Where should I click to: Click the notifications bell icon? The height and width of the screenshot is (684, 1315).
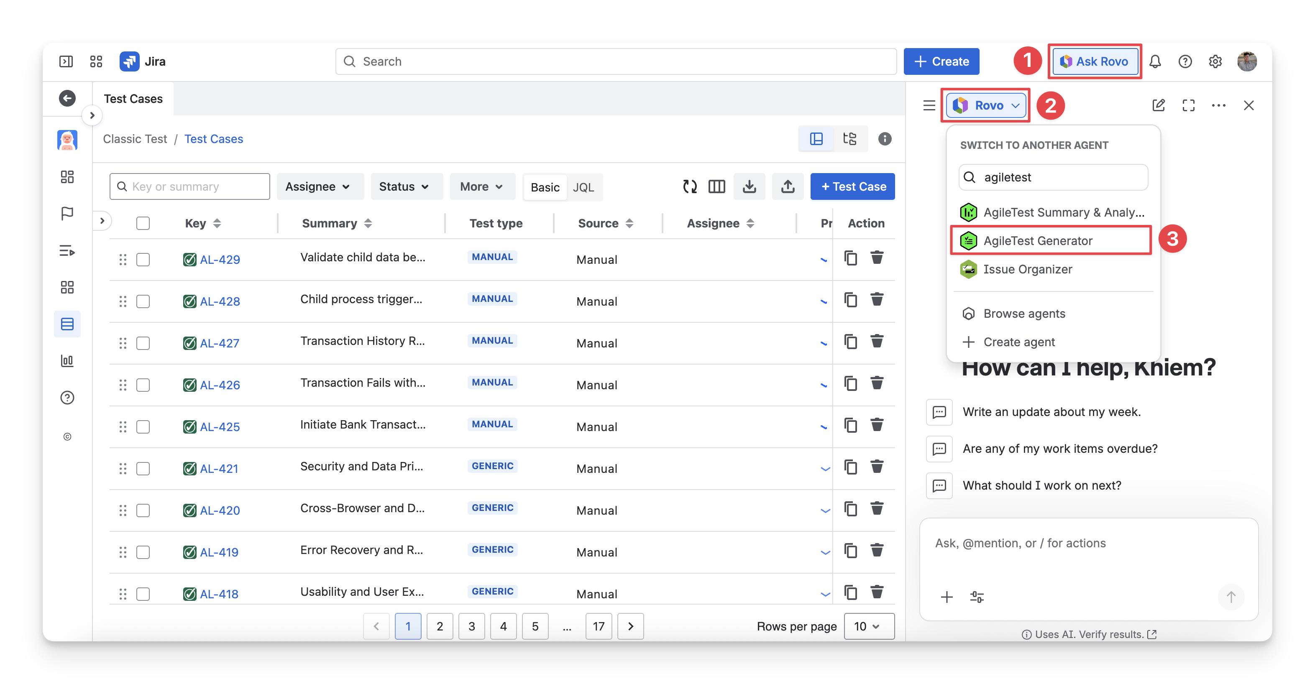coord(1155,62)
